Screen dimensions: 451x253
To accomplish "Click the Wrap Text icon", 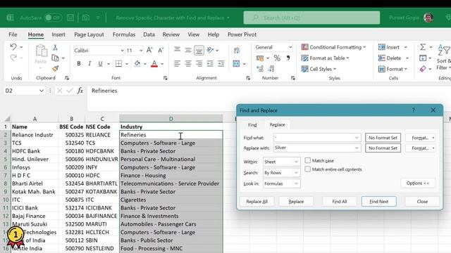I will pos(237,51).
